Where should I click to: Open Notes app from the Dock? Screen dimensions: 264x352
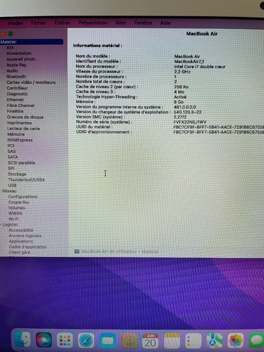tap(172, 341)
